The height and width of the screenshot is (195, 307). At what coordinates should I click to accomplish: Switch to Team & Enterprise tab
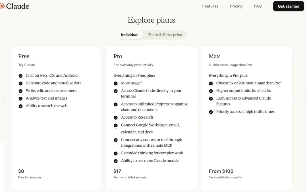coord(165,35)
